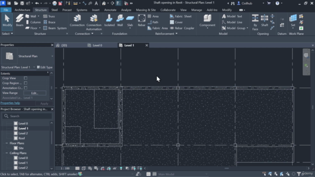Place an Isolated foundation
Screen dimensions: 315x177
109,21
